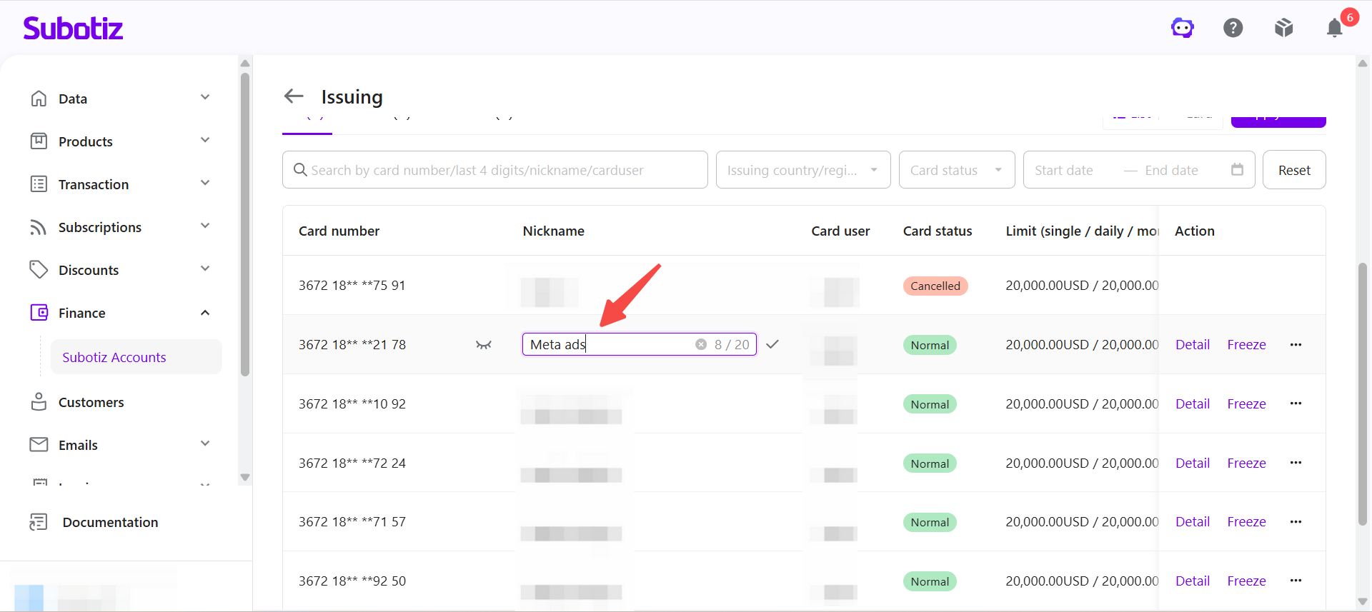The width and height of the screenshot is (1372, 612).
Task: Click the Start date field
Action: (x=1064, y=170)
